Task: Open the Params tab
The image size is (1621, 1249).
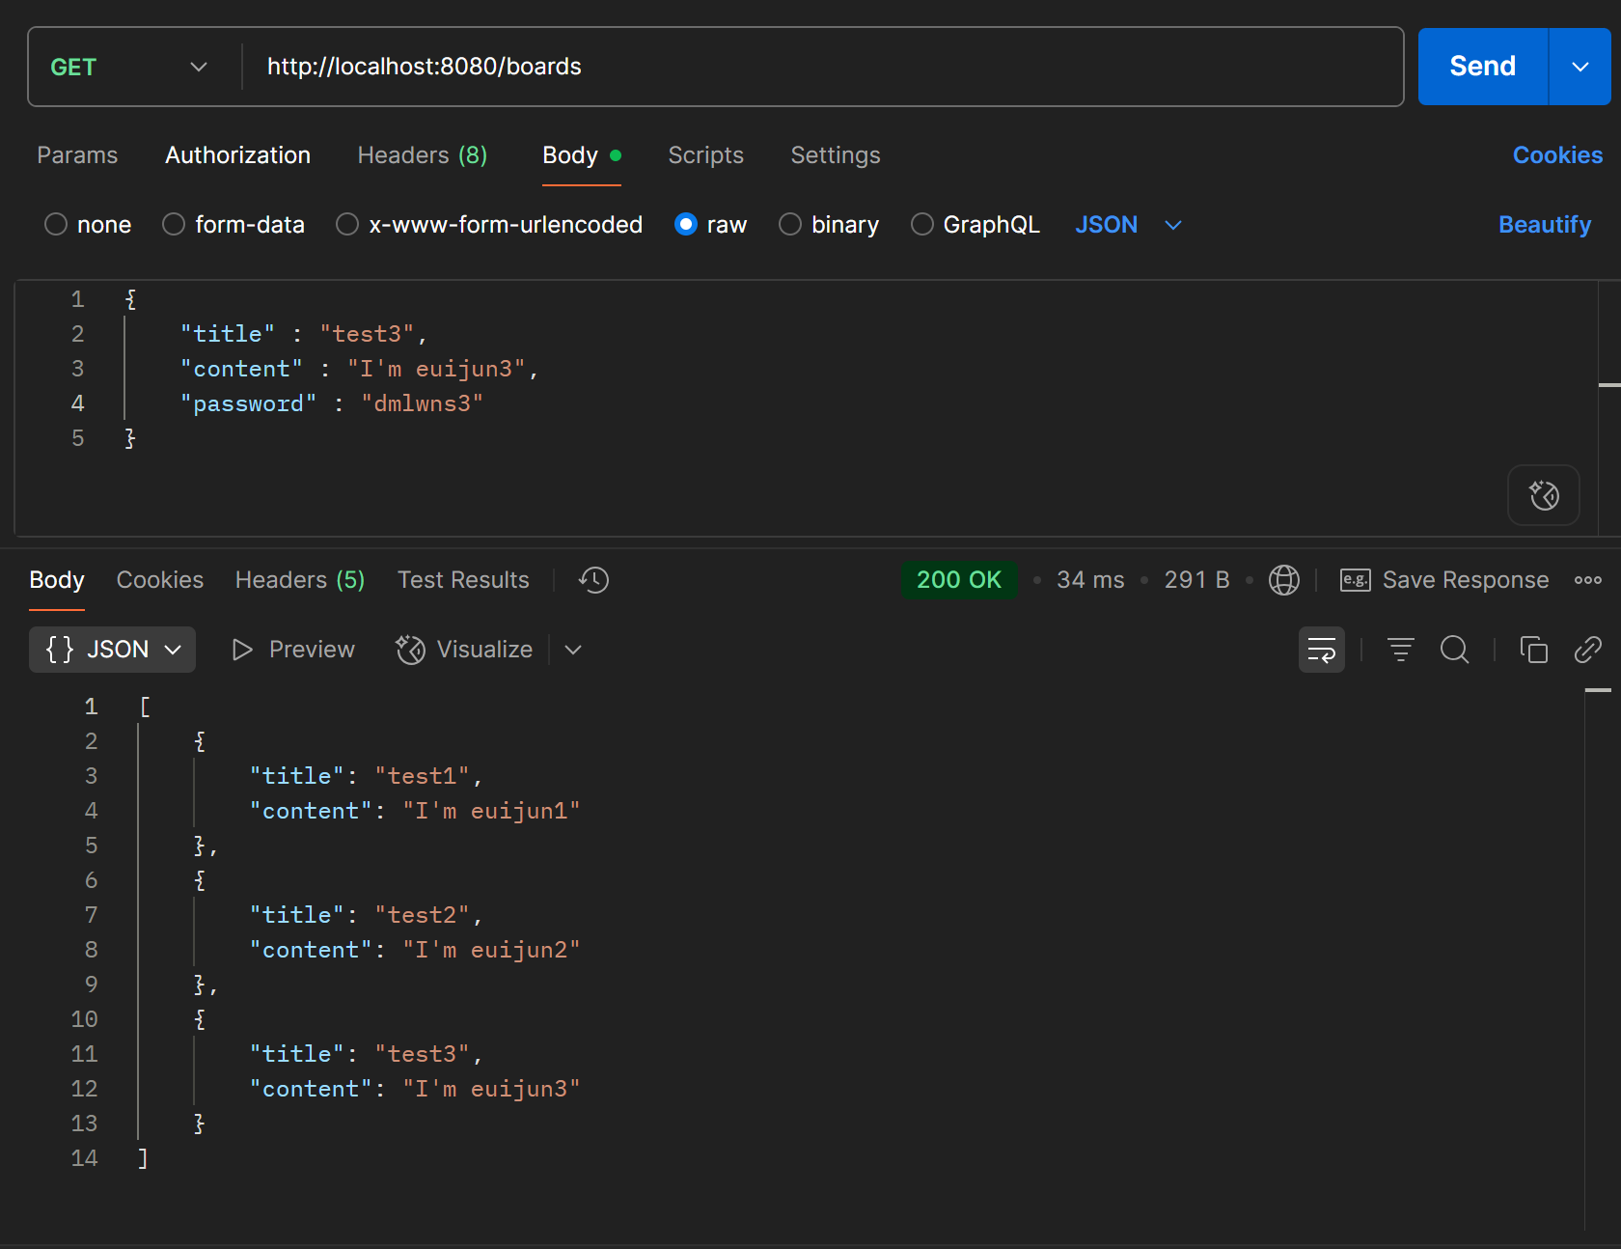Action: click(x=77, y=155)
